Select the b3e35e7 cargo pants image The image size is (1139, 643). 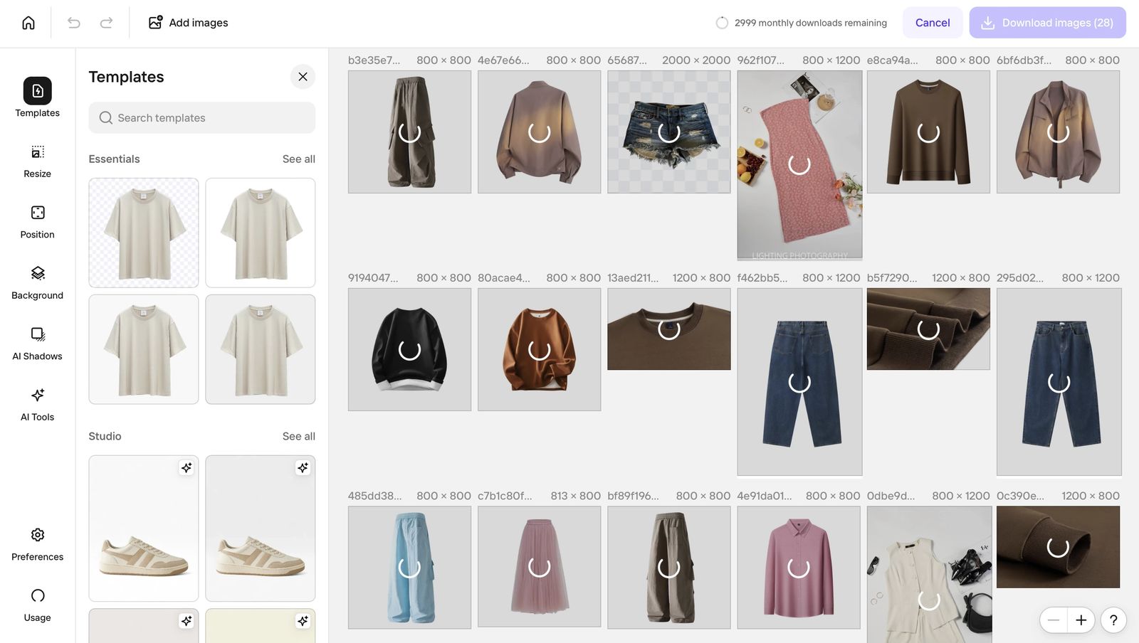pyautogui.click(x=409, y=132)
